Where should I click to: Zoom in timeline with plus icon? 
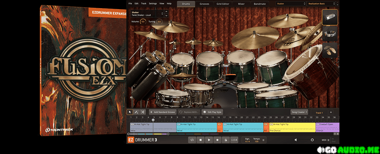click(x=338, y=134)
